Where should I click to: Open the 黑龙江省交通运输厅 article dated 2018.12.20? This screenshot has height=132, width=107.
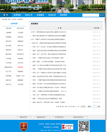[x=50, y=36]
